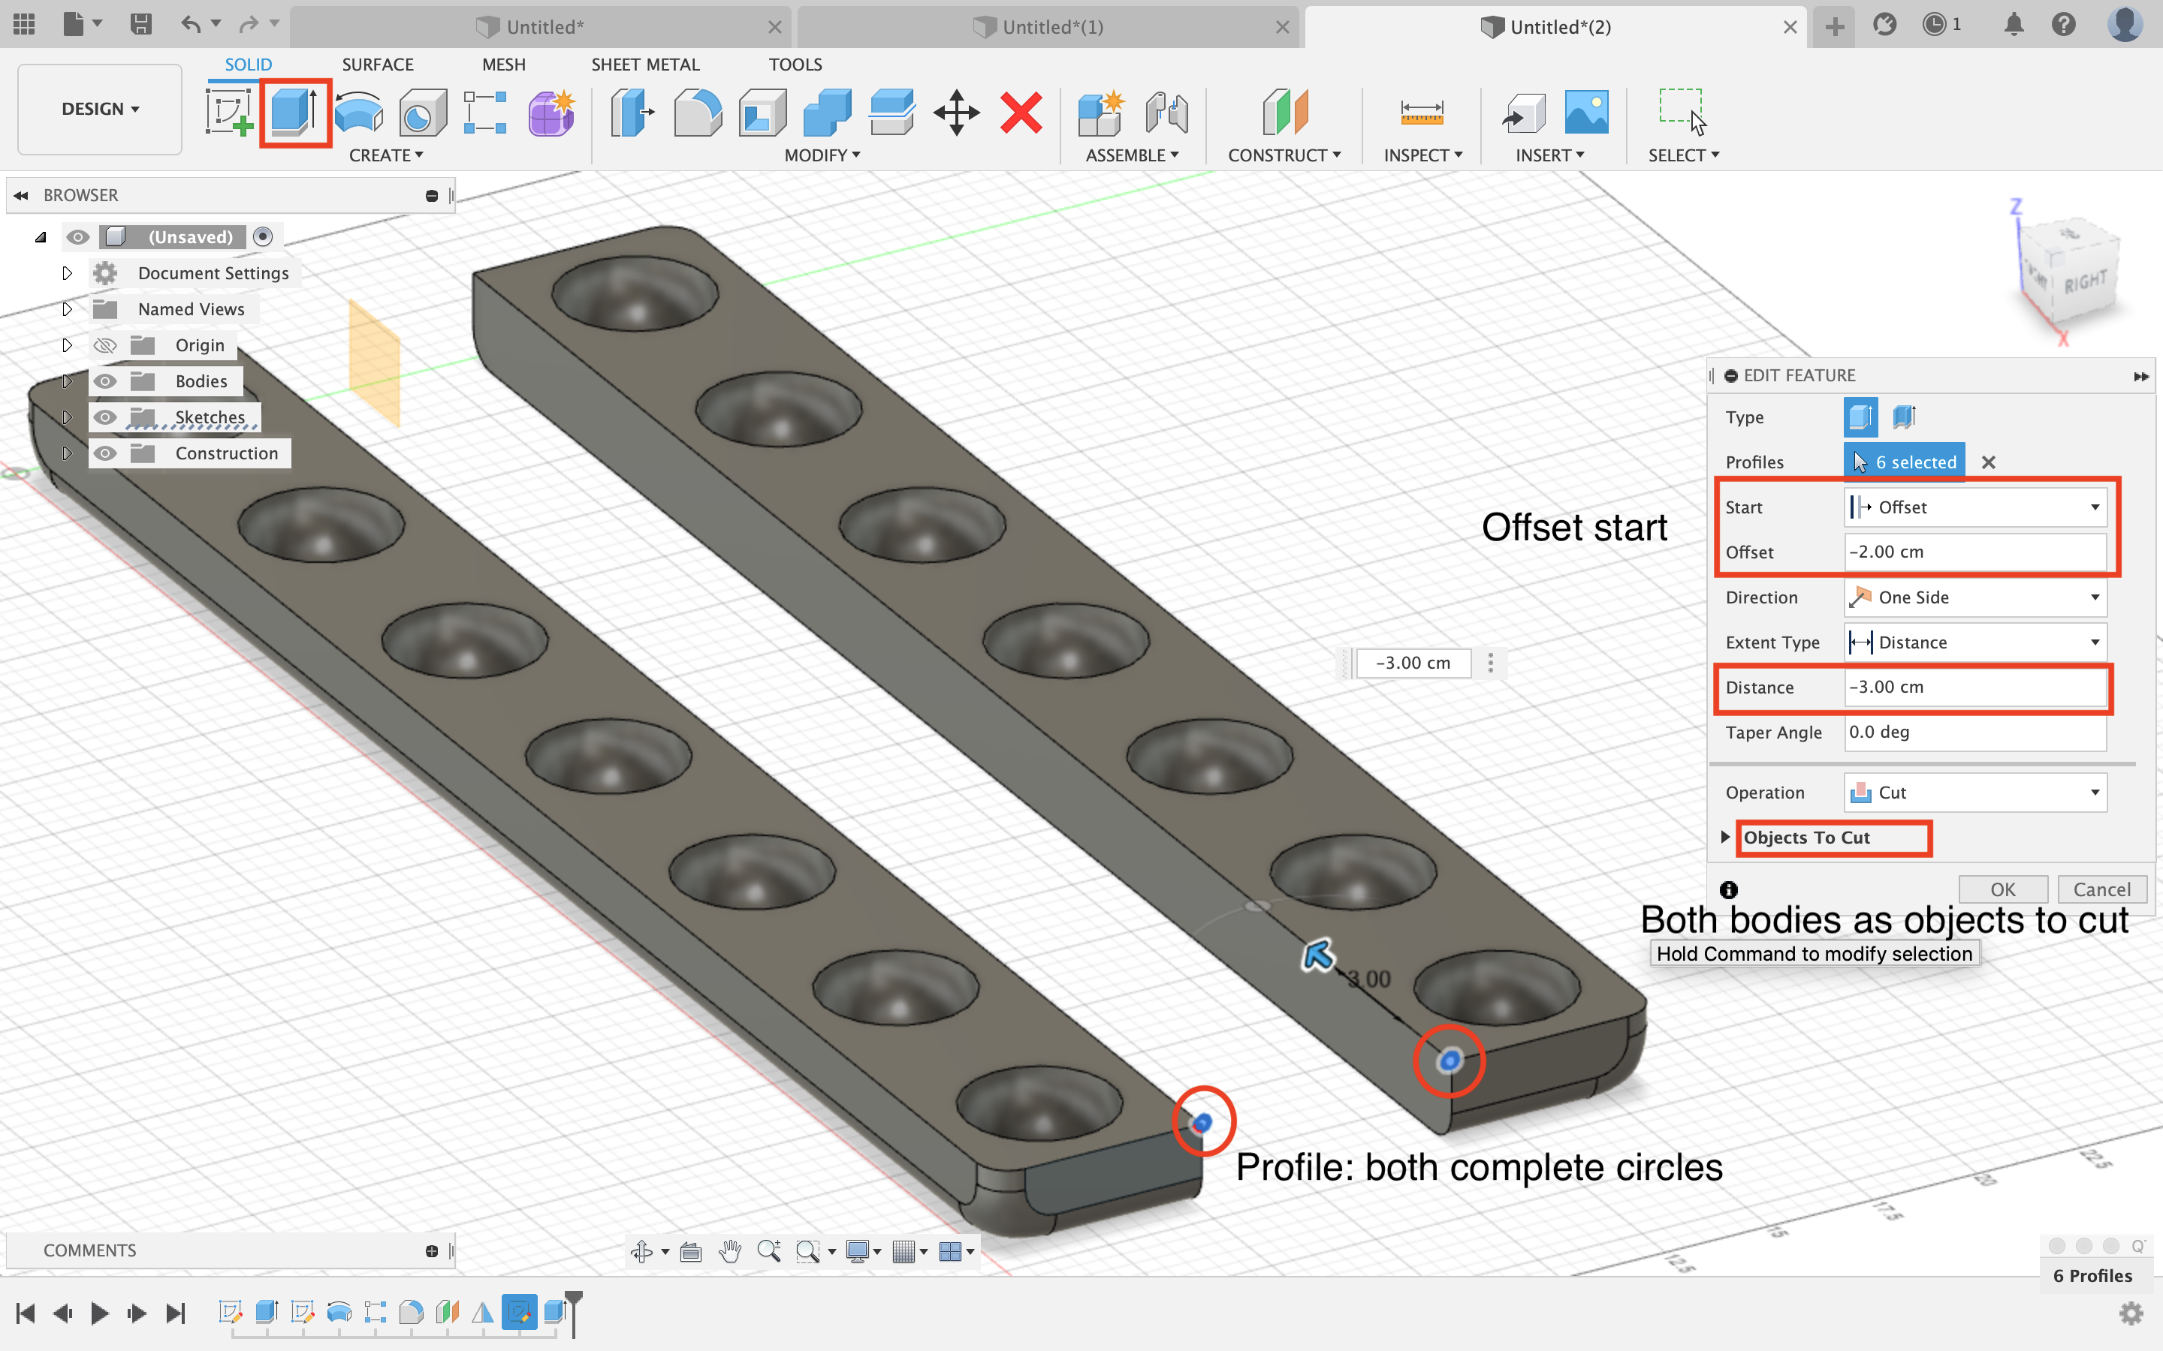The width and height of the screenshot is (2163, 1351).
Task: Switch to the SURFACE tab
Action: pyautogui.click(x=377, y=65)
